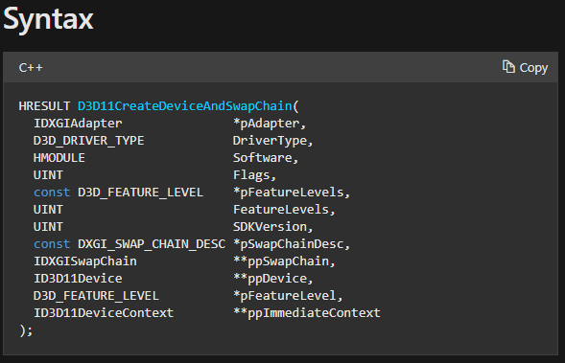Click D3D_FEATURE_LEVEL type after const
The image size is (565, 363).
[x=140, y=193]
